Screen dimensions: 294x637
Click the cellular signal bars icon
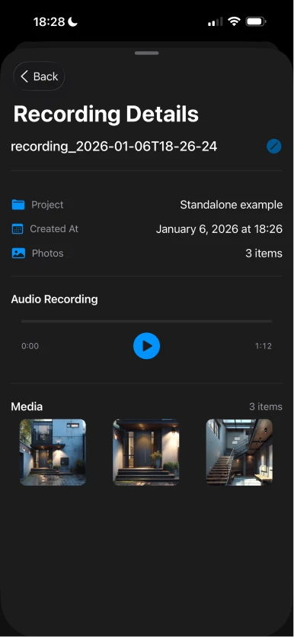coord(216,22)
